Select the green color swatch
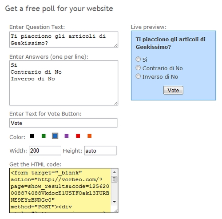This screenshot has height=219, width=222. click(44, 136)
